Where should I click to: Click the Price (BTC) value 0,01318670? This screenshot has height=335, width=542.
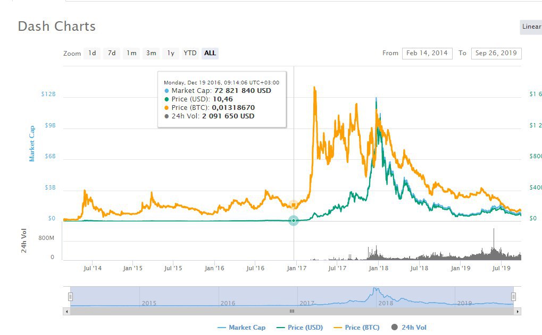tap(234, 108)
